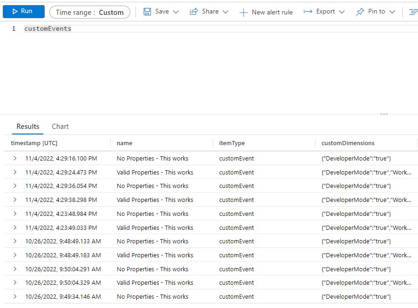Expand the row timestamped 4:23:48.984 PM
This screenshot has height=308, width=418.
pos(14,214)
